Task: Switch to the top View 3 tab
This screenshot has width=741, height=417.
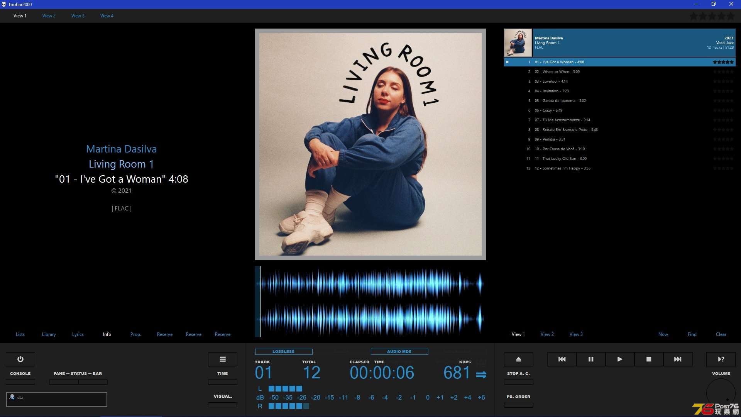Action: (78, 16)
